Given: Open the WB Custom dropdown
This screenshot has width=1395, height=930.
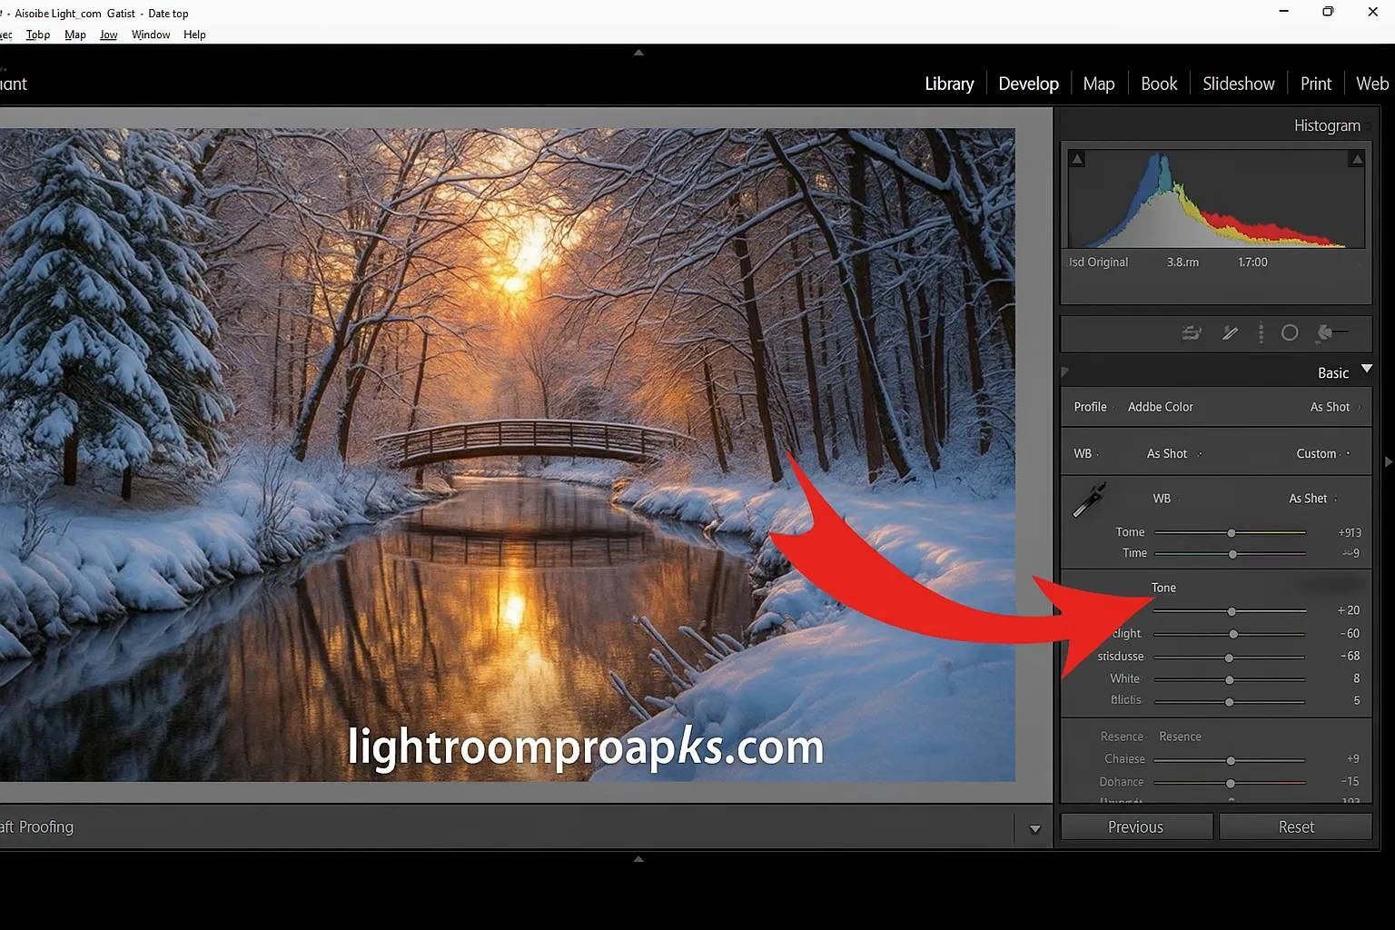Looking at the screenshot, I should 1319,452.
